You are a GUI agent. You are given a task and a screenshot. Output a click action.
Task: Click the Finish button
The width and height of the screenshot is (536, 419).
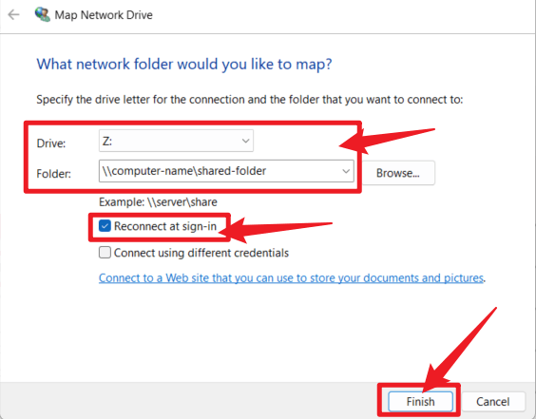420,401
